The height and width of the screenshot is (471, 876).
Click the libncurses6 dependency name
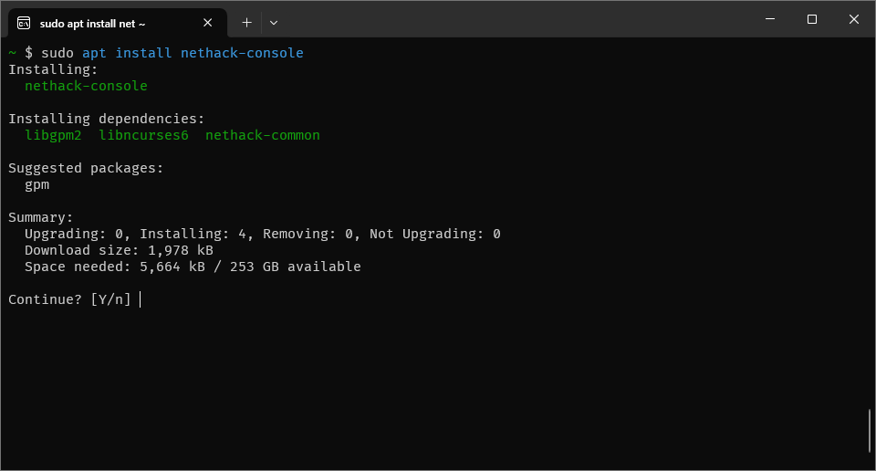[x=143, y=135]
